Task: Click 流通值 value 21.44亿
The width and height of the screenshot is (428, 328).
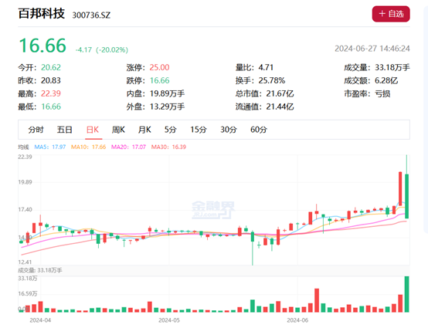Action: click(280, 107)
